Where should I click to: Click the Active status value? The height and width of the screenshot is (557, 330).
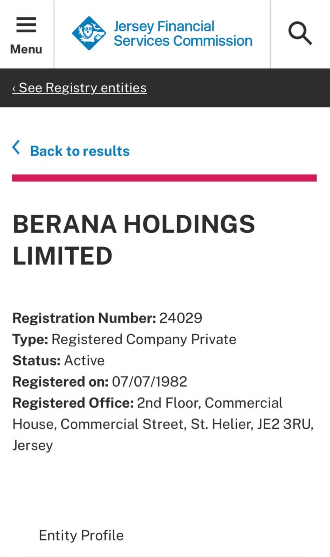click(x=84, y=361)
